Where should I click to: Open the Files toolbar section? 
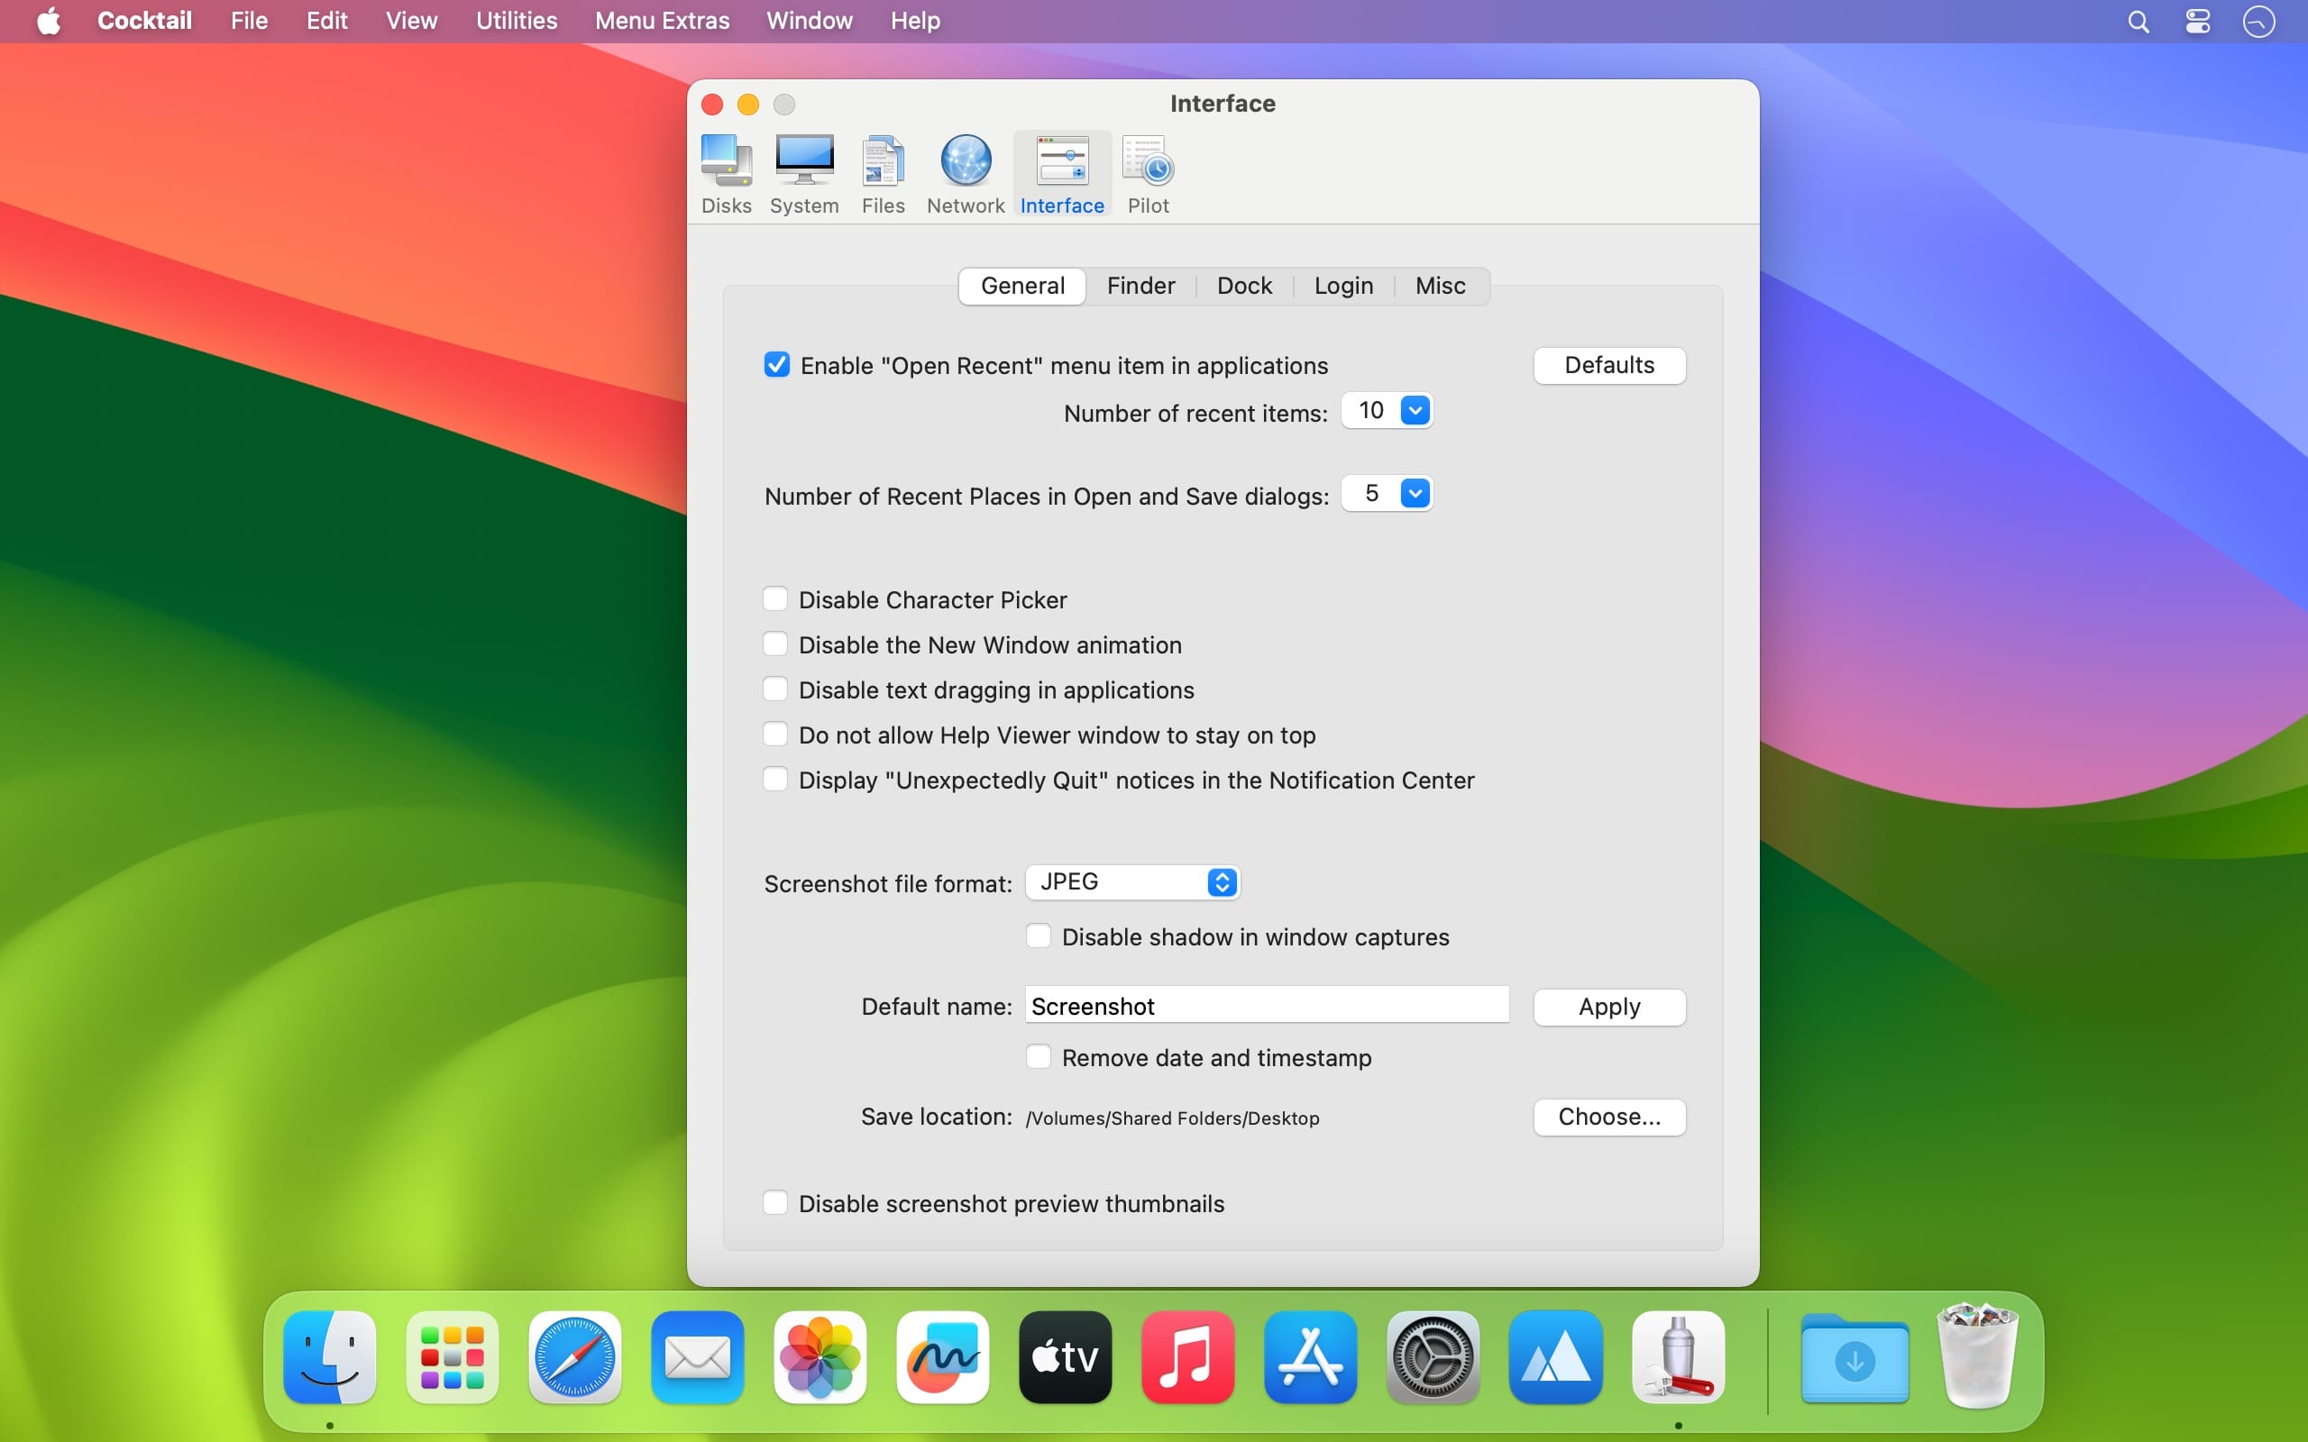pos(884,175)
